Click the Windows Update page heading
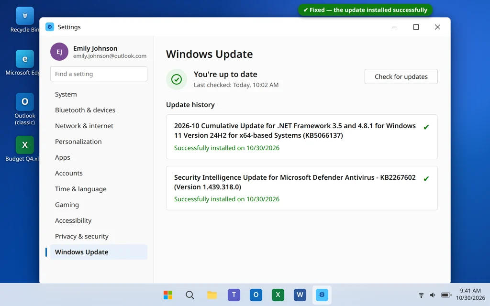 [210, 55]
